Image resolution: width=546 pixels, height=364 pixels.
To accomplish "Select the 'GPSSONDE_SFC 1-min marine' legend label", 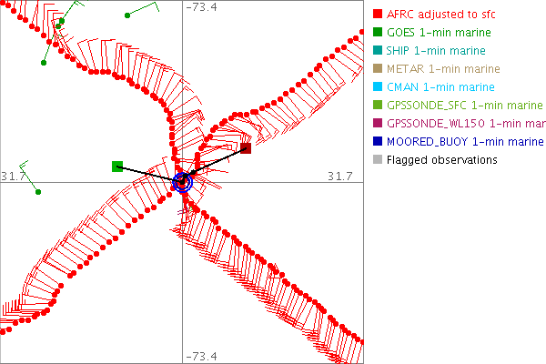I will (x=464, y=106).
